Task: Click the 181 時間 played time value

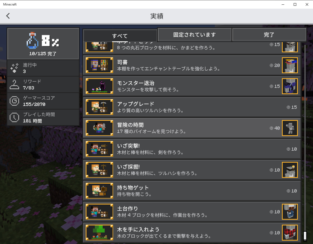Action: (x=32, y=121)
